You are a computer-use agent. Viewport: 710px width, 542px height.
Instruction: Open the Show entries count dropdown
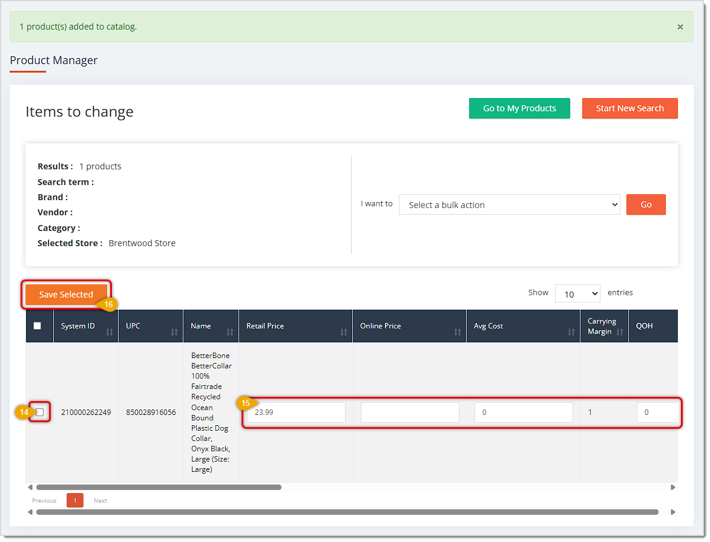577,294
